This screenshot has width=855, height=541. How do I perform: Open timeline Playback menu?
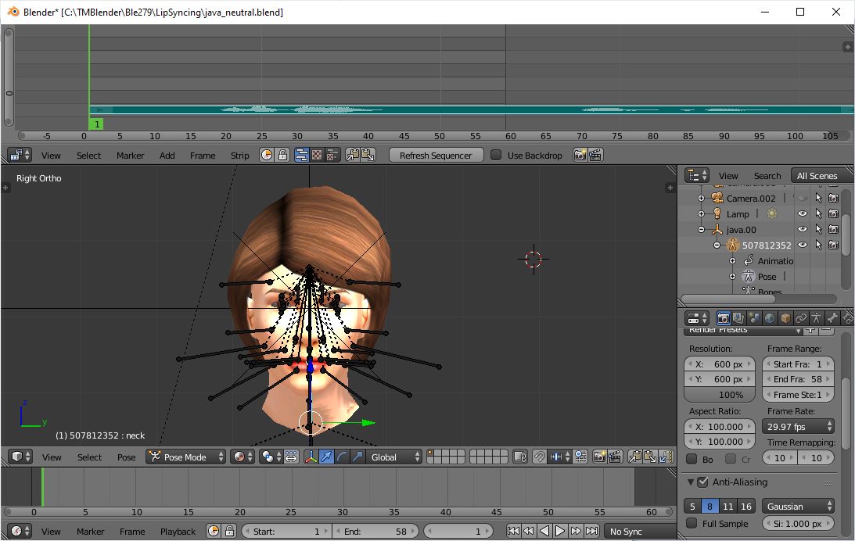pyautogui.click(x=178, y=531)
